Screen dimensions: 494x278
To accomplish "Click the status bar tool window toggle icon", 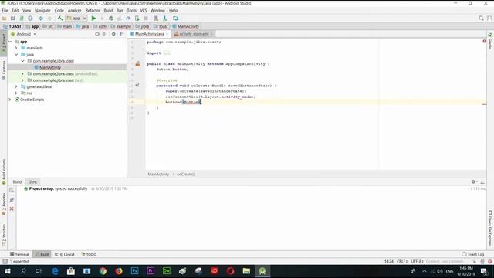I will [5, 262].
